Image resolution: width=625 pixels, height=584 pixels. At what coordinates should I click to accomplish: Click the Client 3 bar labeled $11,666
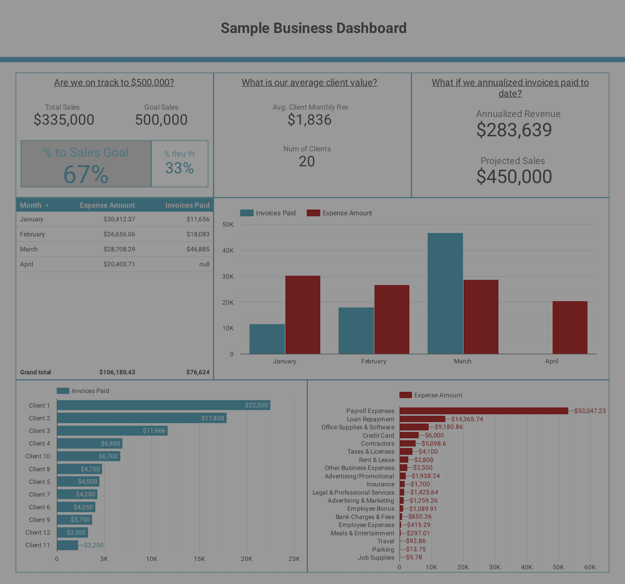[112, 431]
